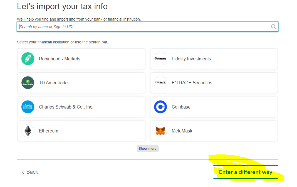Click the E*TRADE logo icon

(160, 83)
